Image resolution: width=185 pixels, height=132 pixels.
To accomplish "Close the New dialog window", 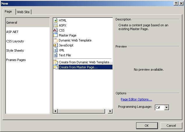I will 181,3.
